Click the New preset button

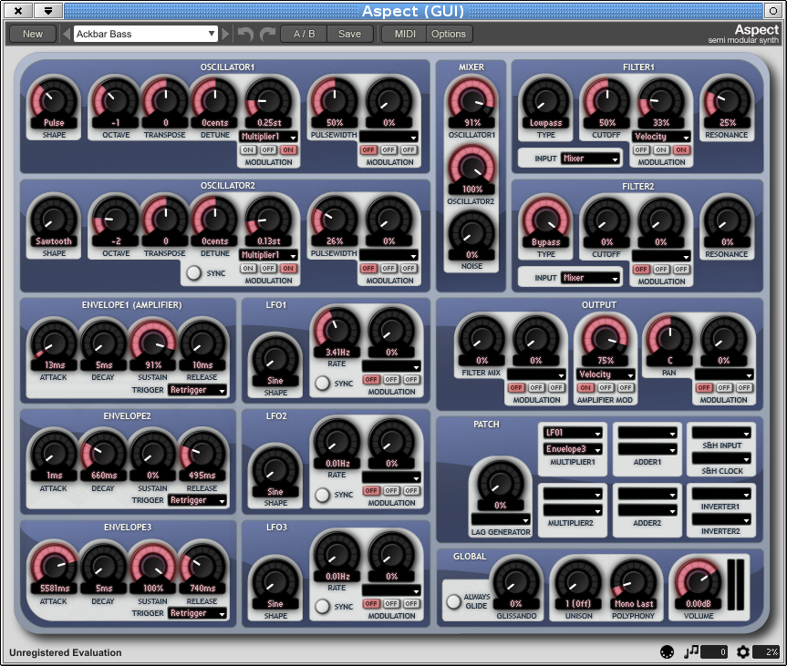tap(33, 34)
